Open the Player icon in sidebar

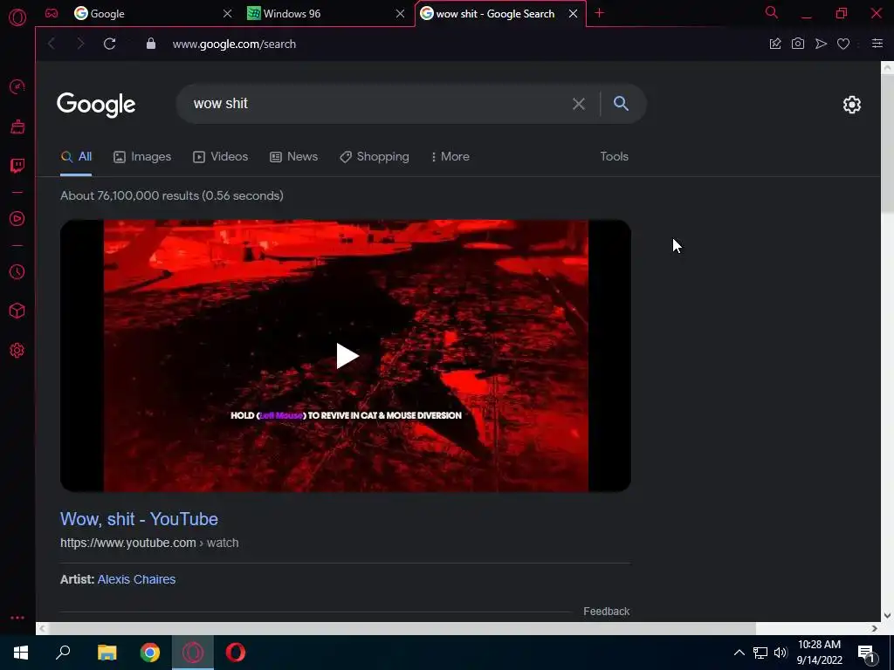[17, 219]
